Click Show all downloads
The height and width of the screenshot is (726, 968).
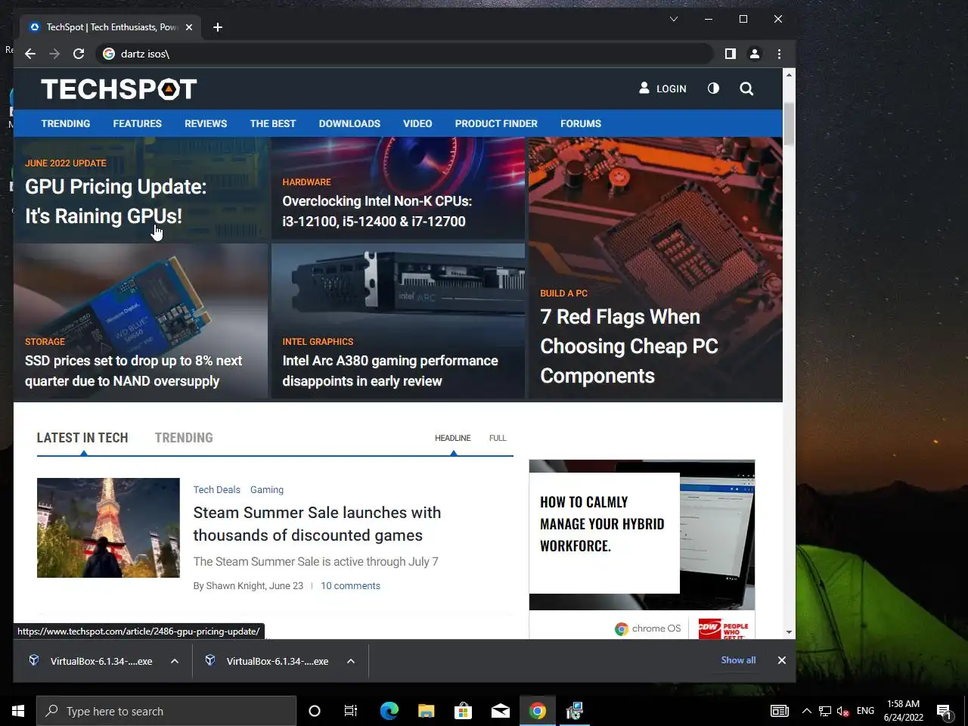(738, 660)
